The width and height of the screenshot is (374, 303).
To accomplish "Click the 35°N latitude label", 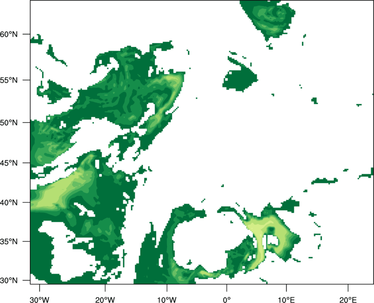I will pyautogui.click(x=9, y=241).
